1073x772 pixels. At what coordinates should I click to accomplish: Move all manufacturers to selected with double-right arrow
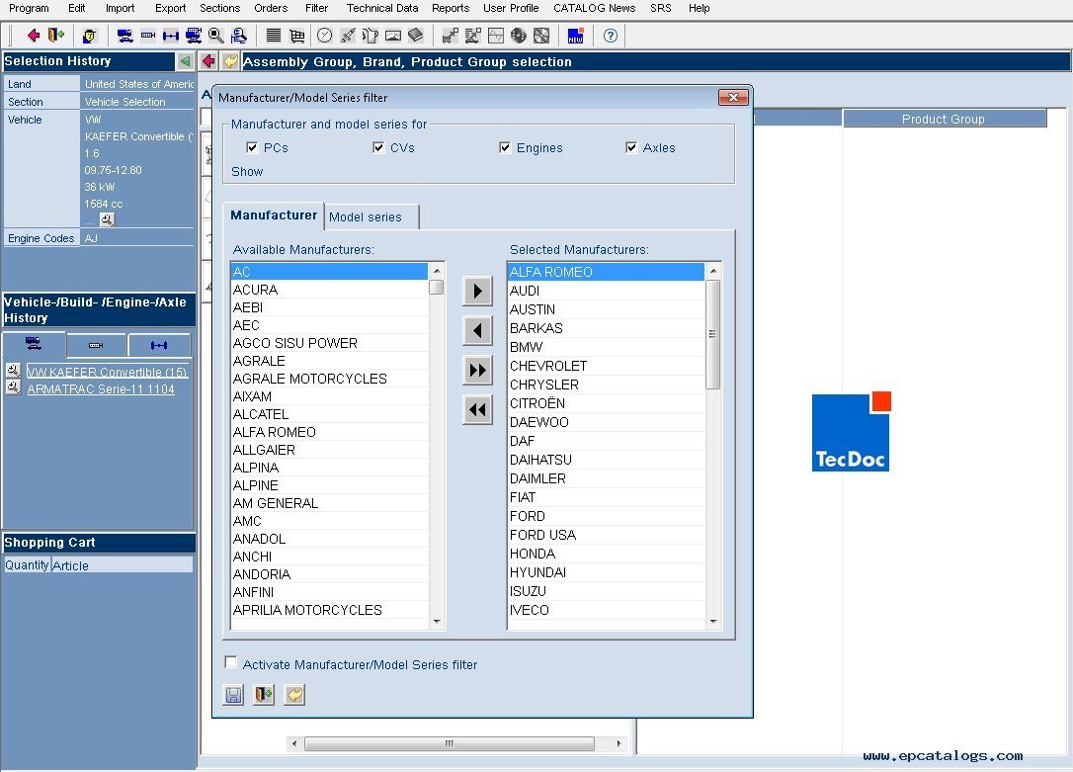[477, 370]
